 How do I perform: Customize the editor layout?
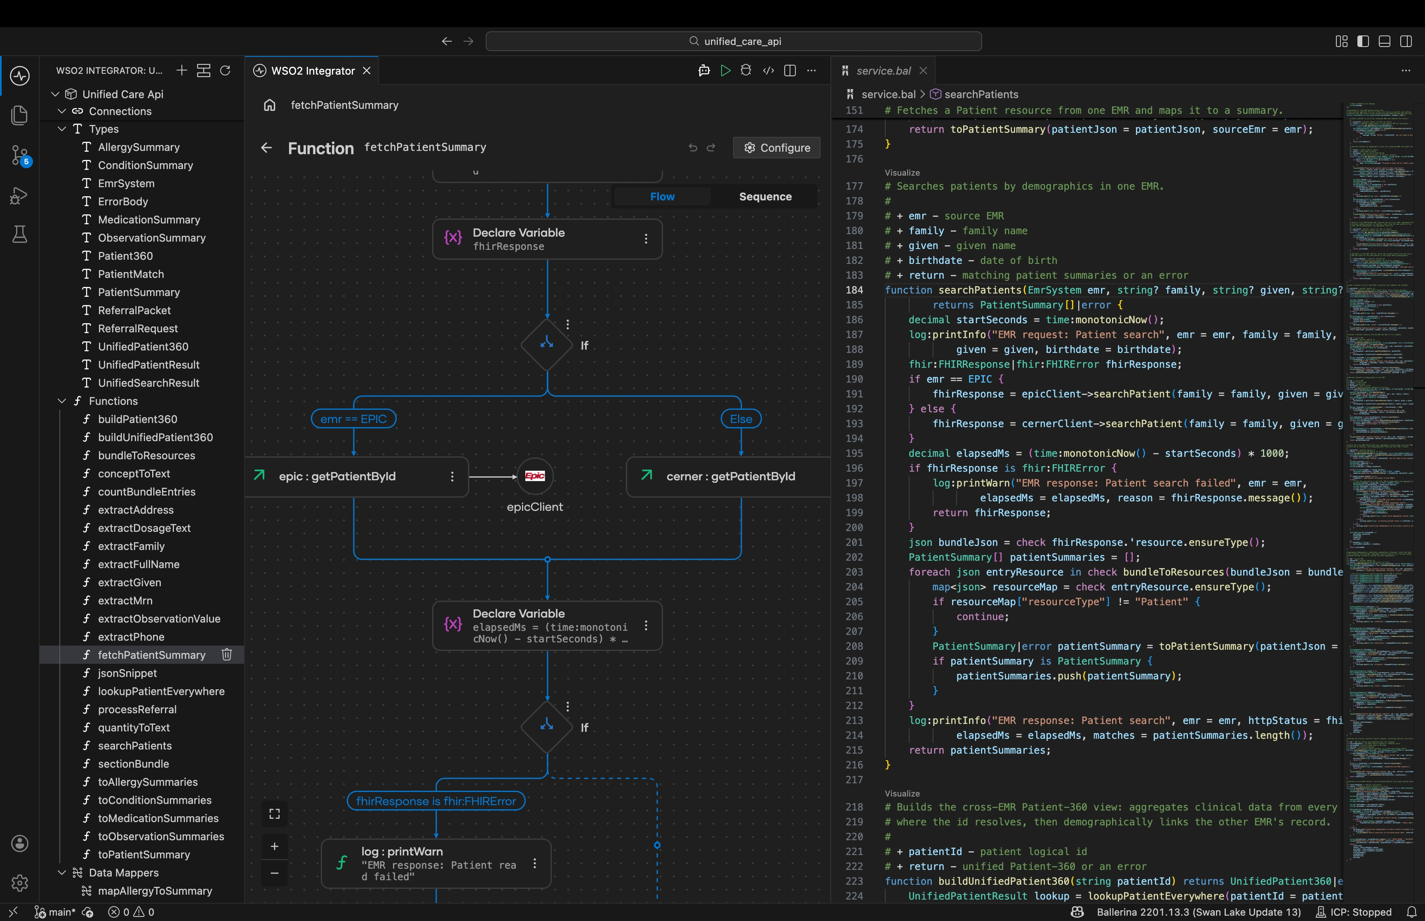(x=1342, y=41)
